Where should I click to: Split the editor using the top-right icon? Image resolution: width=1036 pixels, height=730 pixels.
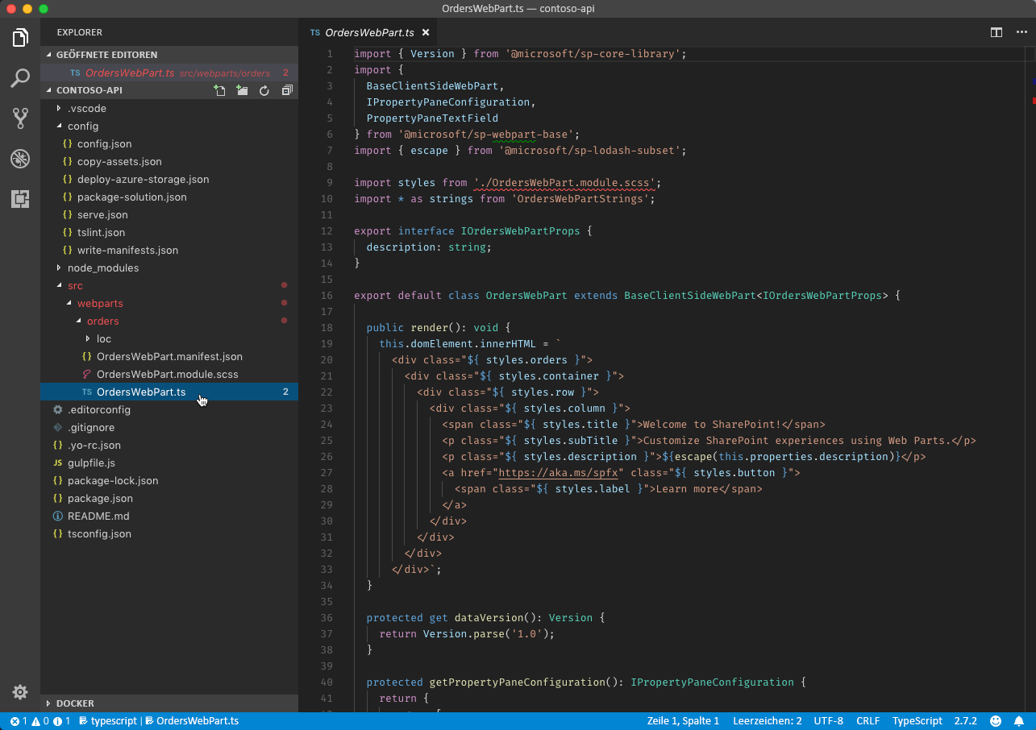pyautogui.click(x=997, y=32)
